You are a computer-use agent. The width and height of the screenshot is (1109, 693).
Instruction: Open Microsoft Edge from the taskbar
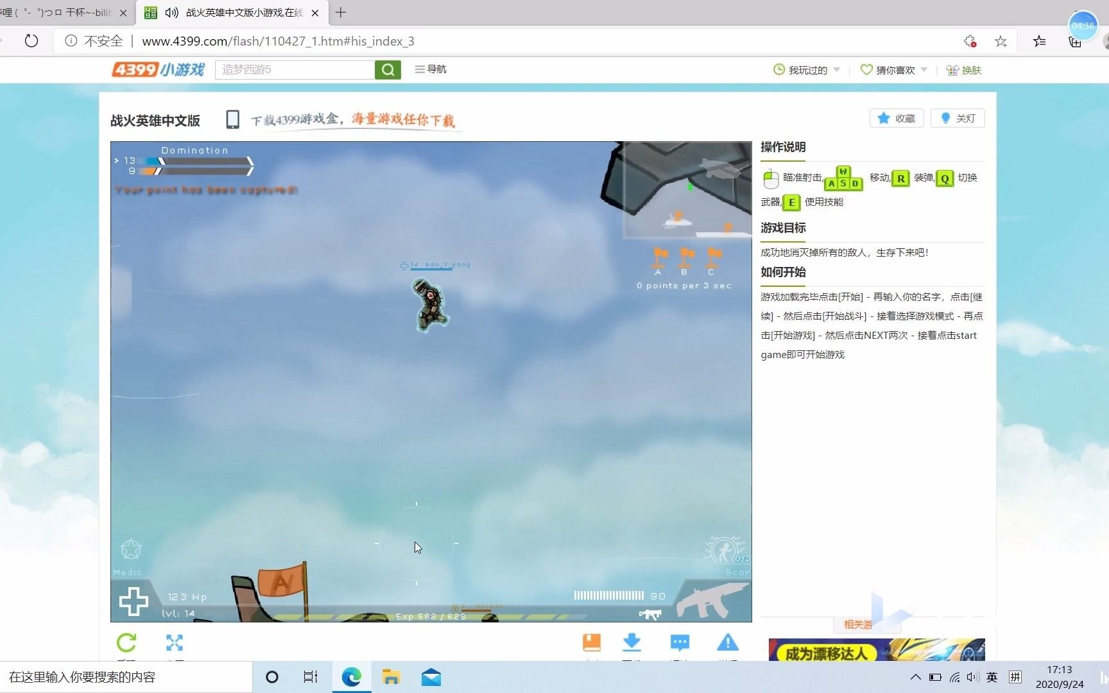352,677
